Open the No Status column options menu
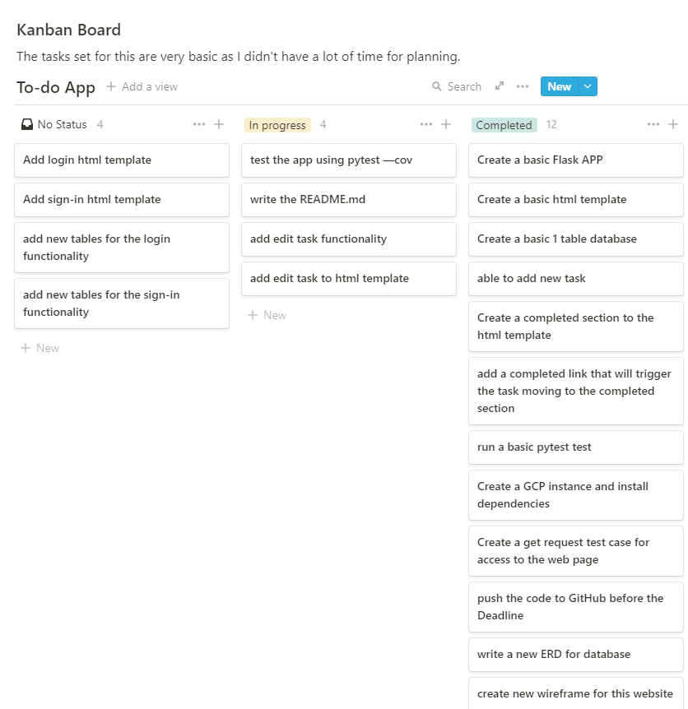Image resolution: width=688 pixels, height=709 pixels. click(198, 123)
